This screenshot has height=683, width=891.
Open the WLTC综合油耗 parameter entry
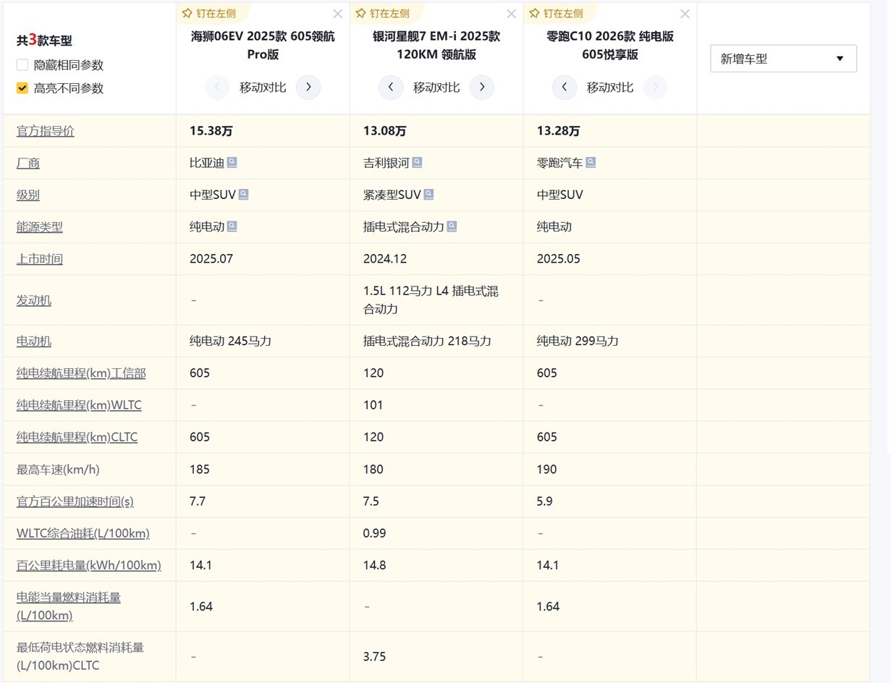click(x=83, y=533)
